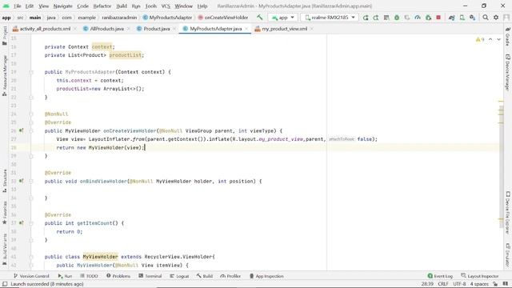Image resolution: width=512 pixels, height=288 pixels.
Task: Open the Version Control tool window
Action: [x=31, y=276]
